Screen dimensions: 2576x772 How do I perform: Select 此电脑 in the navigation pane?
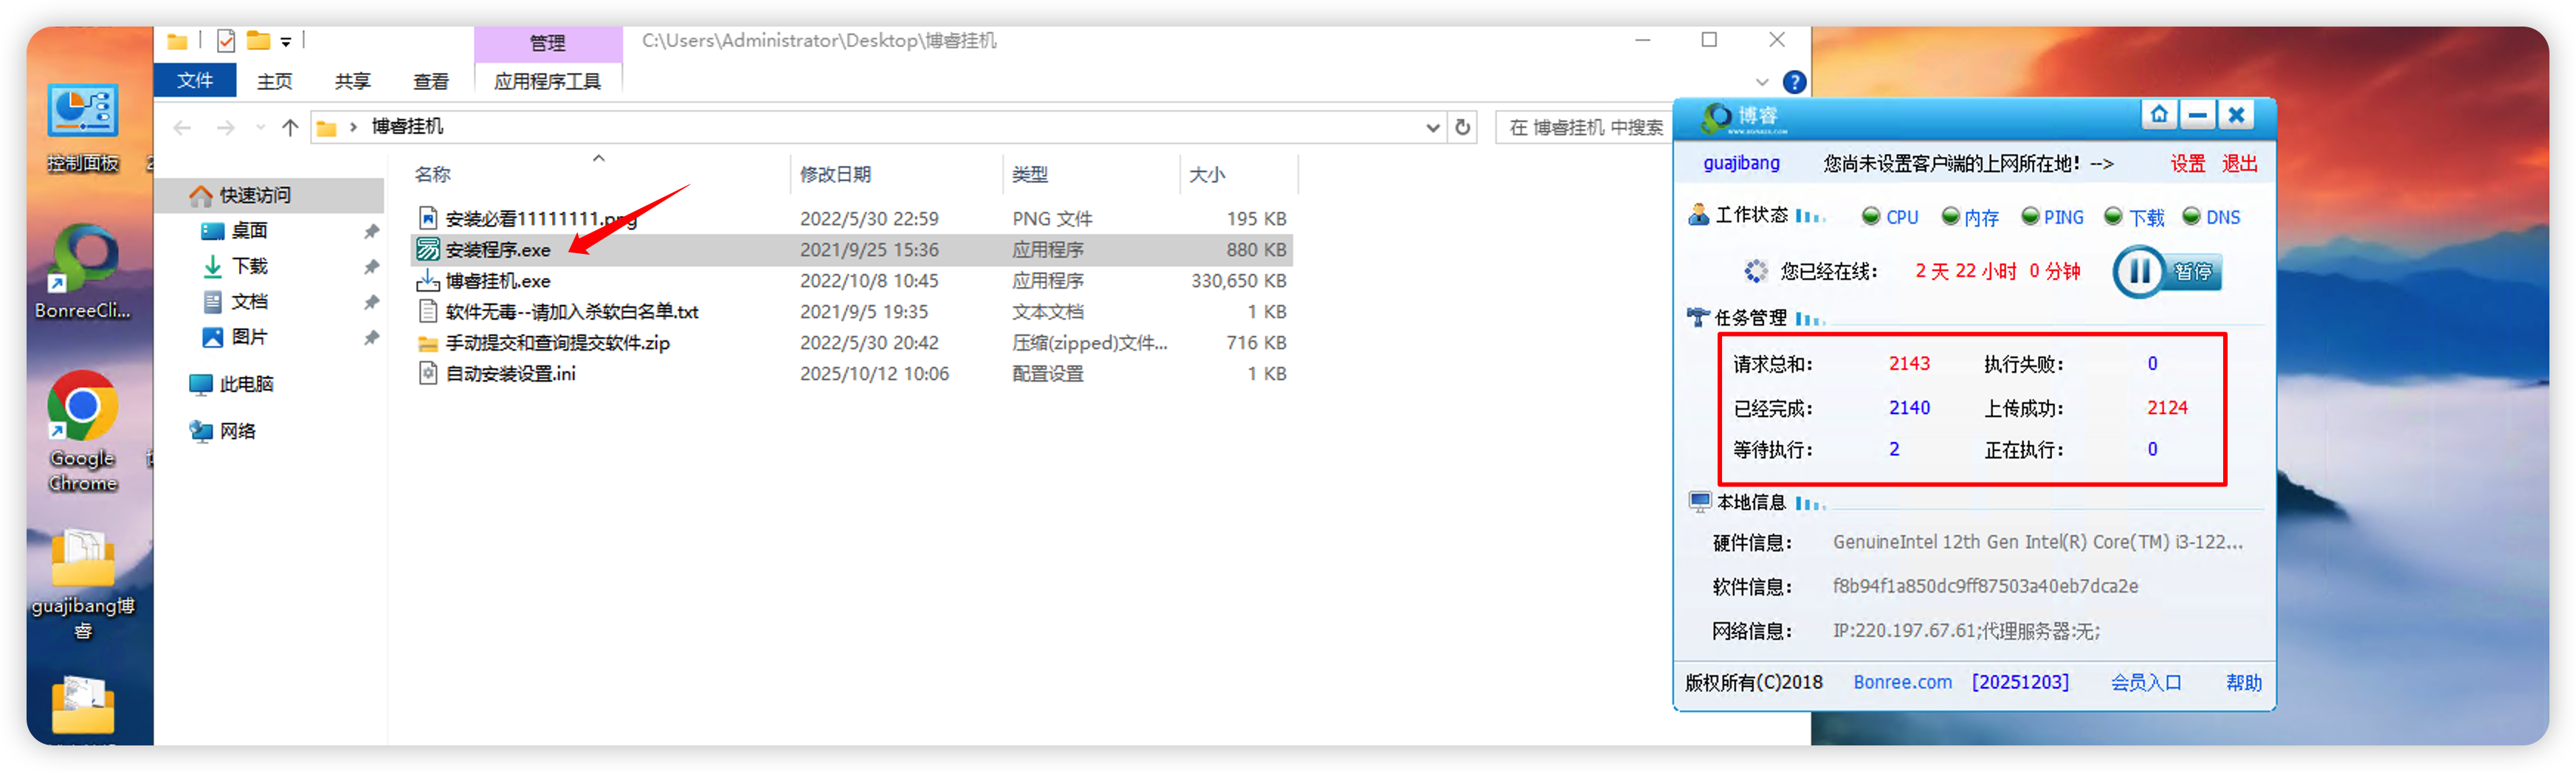click(x=246, y=384)
